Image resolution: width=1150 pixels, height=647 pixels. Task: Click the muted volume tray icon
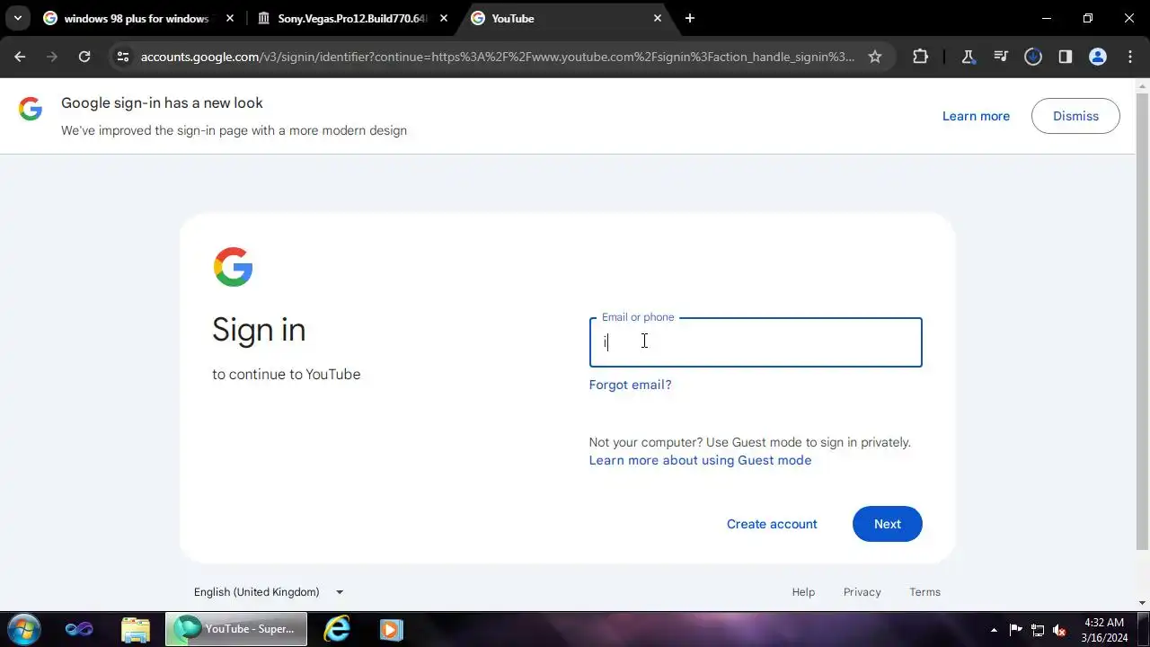click(x=1059, y=630)
